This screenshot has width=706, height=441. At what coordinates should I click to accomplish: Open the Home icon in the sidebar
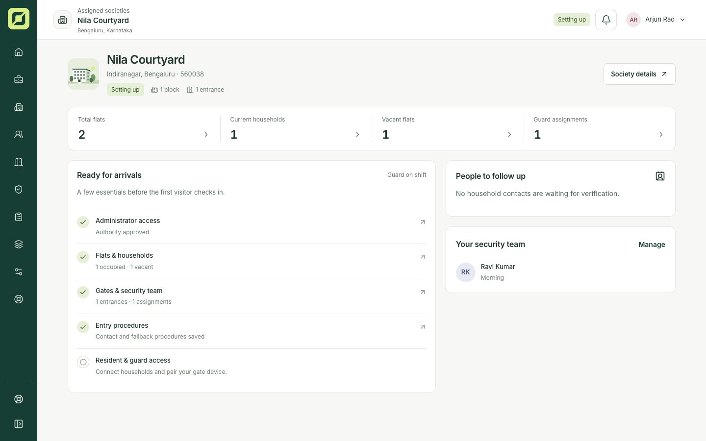pos(19,52)
